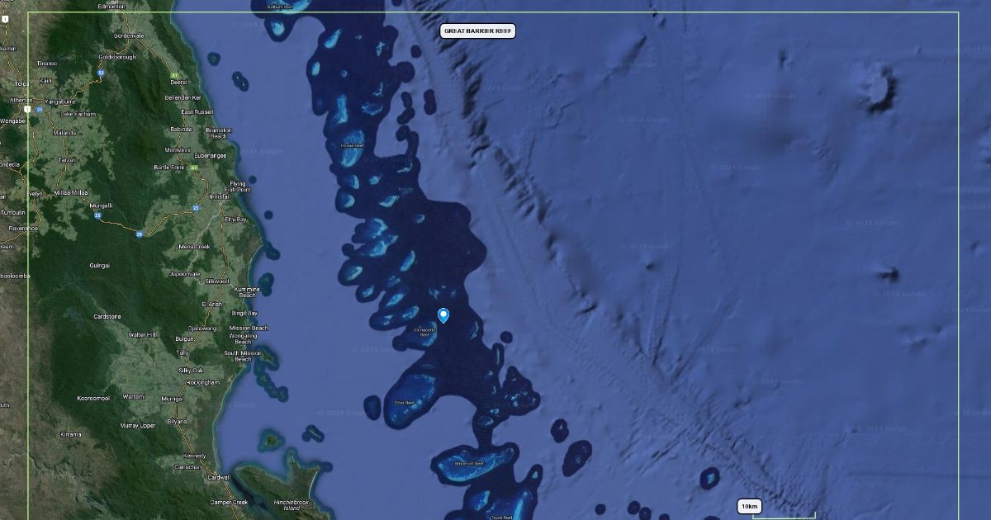Click the Yamacutta Reef label

click(x=424, y=332)
